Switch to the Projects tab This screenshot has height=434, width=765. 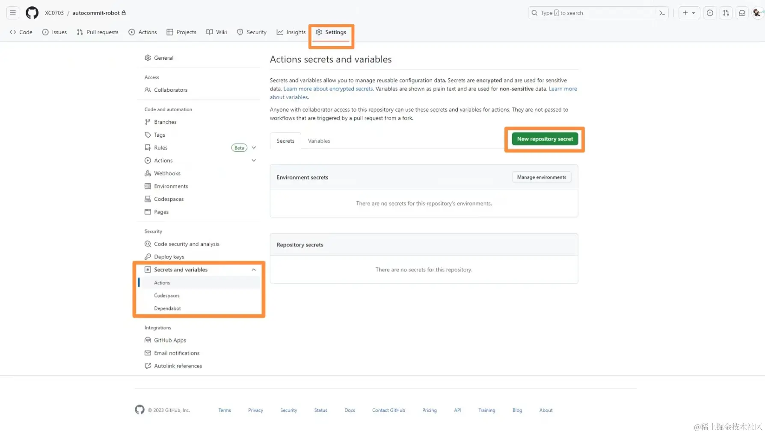coord(181,32)
